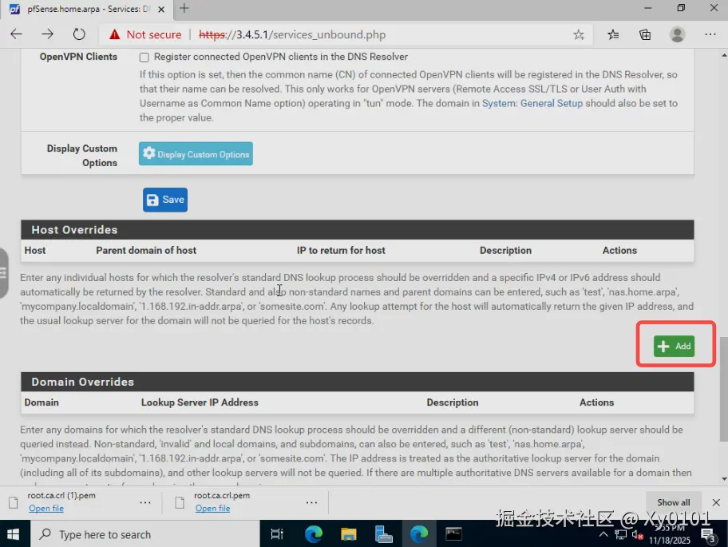Viewport: 728px width, 547px height.
Task: Add this page to favorites with star
Action: pyautogui.click(x=579, y=35)
